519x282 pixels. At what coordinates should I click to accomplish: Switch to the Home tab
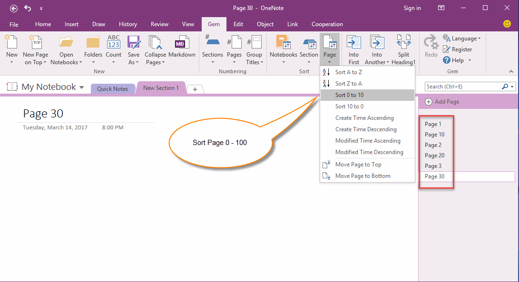pos(43,24)
